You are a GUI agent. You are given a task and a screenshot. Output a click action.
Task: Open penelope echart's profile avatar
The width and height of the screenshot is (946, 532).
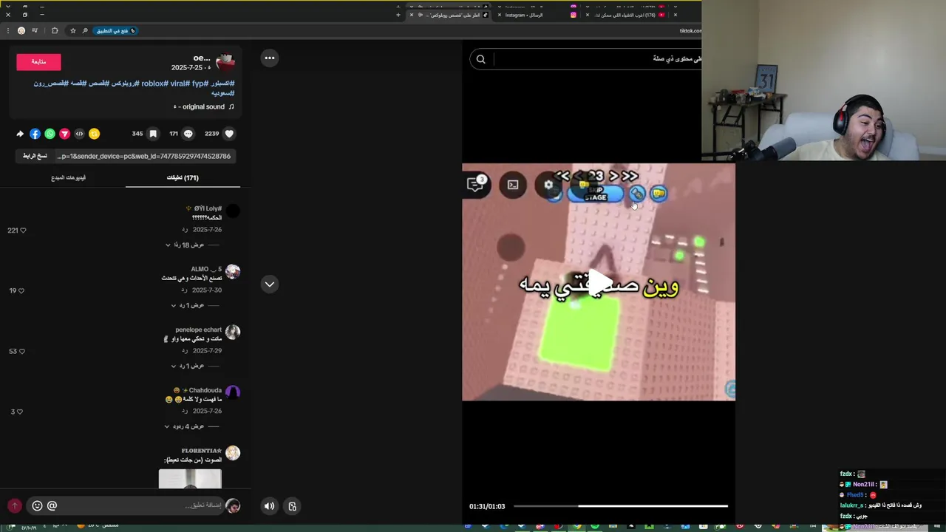click(233, 332)
